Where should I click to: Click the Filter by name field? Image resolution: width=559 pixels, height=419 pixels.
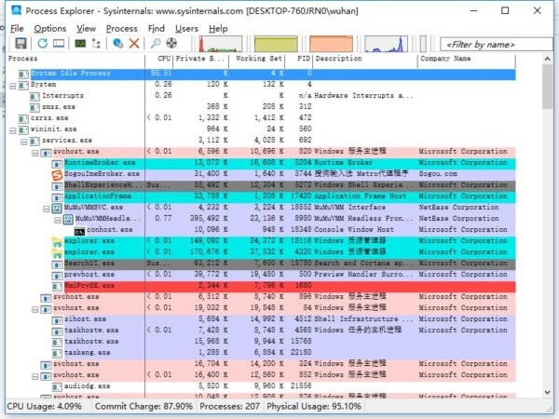pyautogui.click(x=497, y=45)
